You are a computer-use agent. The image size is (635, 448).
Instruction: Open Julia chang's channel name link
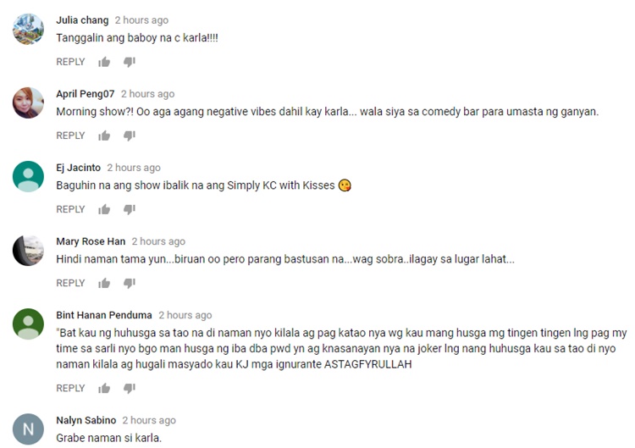(x=82, y=20)
